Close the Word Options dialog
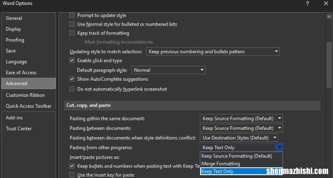Image resolution: width=333 pixels, height=178 pixels. click(x=326, y=4)
